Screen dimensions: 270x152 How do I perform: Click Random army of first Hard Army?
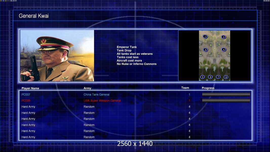[89, 107]
